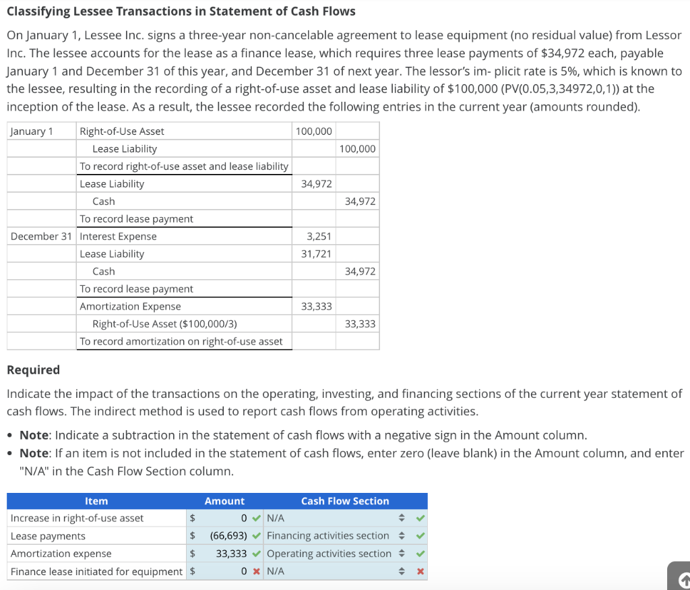This screenshot has height=590, width=690.
Task: Click checkmark beside Financing activities section selection
Action: pos(421,535)
